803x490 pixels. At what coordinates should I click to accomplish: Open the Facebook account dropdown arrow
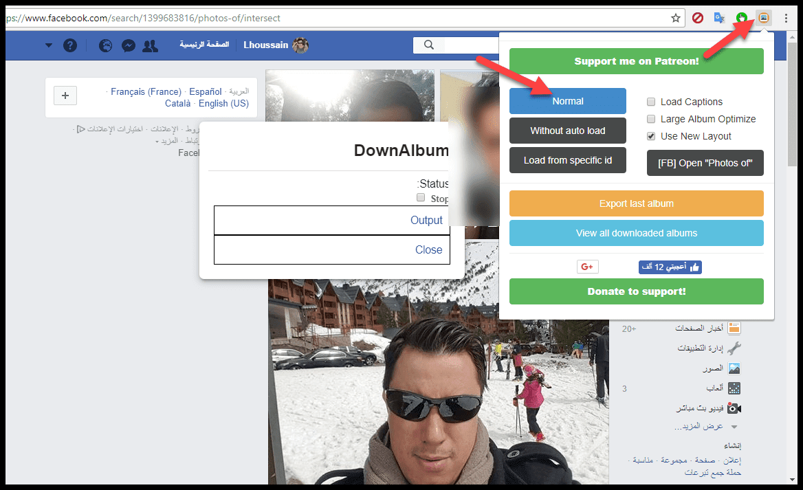(48, 46)
